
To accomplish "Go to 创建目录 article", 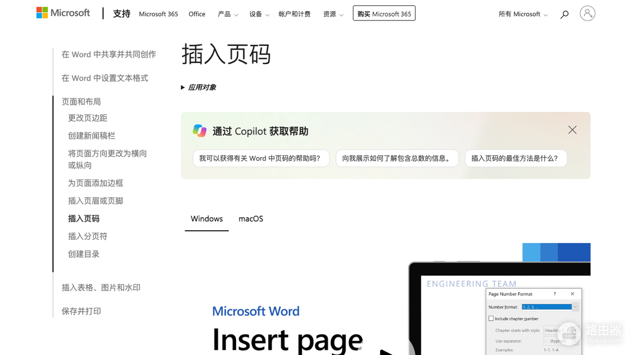I will 84,254.
